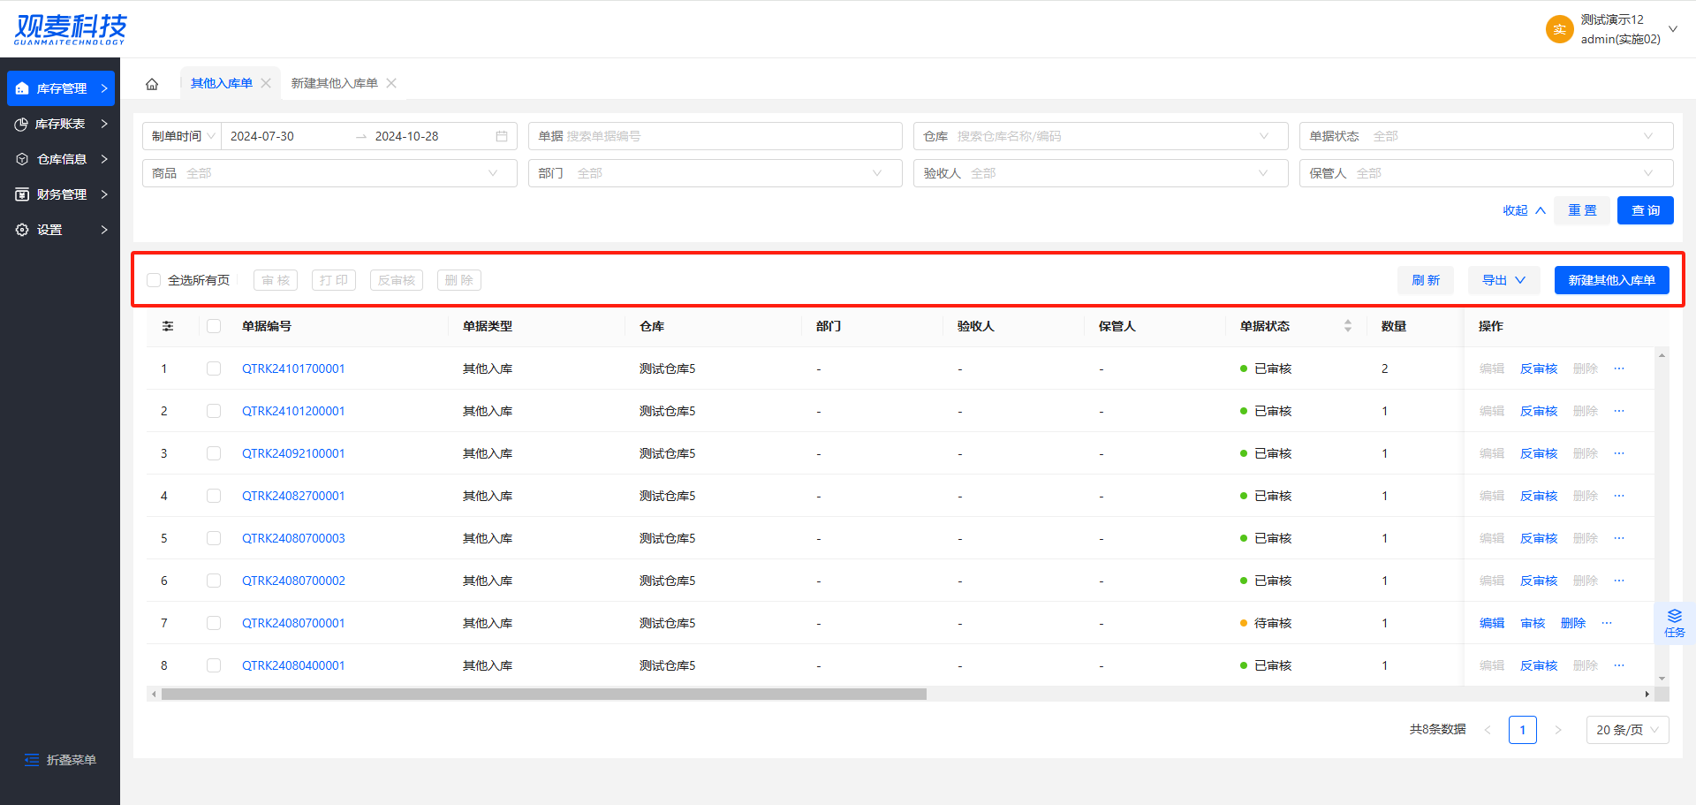Tick the 全选所有页 checkbox
Viewport: 1696px width, 805px height.
point(154,280)
